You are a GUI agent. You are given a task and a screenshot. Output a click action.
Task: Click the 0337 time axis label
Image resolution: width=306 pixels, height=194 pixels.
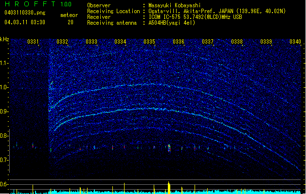208,42
